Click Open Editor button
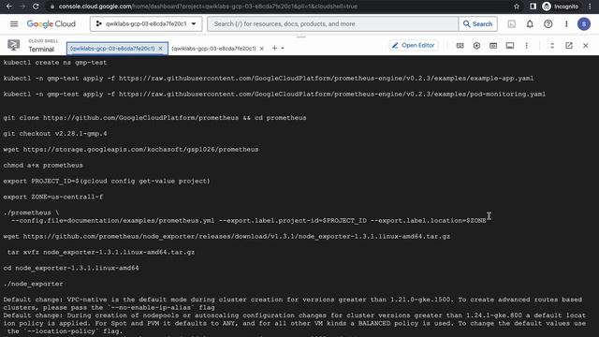The width and height of the screenshot is (599, 337). 414,46
